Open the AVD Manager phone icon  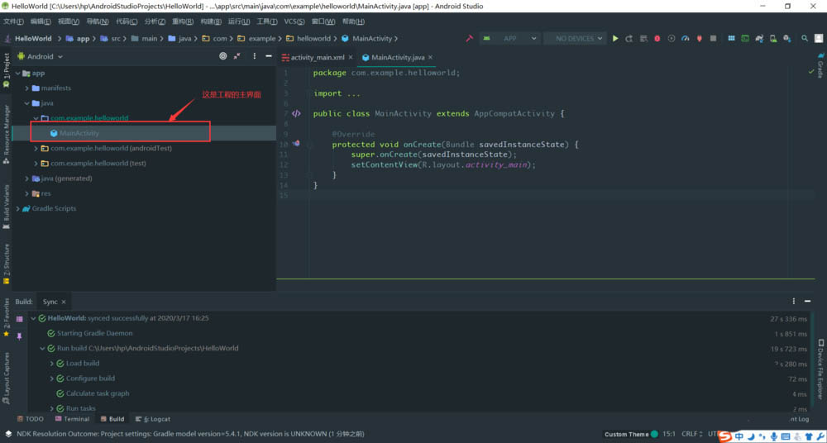coord(773,39)
